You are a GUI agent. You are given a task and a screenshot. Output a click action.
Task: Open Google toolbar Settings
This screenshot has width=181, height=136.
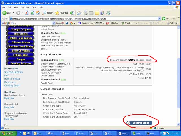(172, 23)
